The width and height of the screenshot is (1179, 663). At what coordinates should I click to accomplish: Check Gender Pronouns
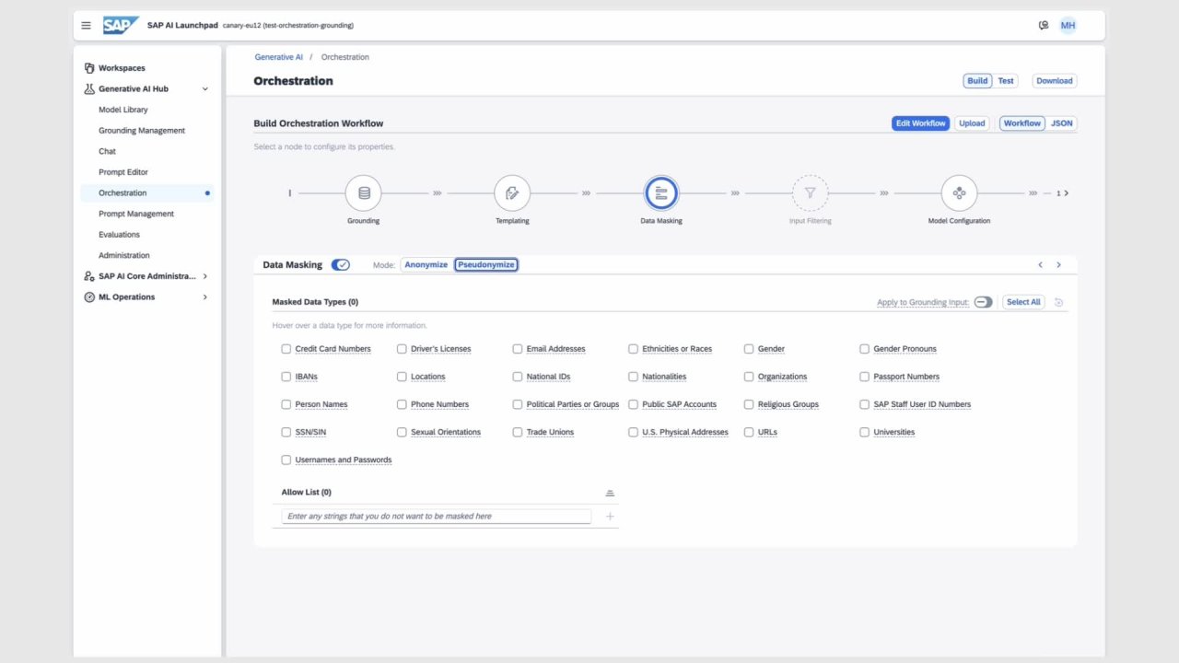(x=864, y=349)
